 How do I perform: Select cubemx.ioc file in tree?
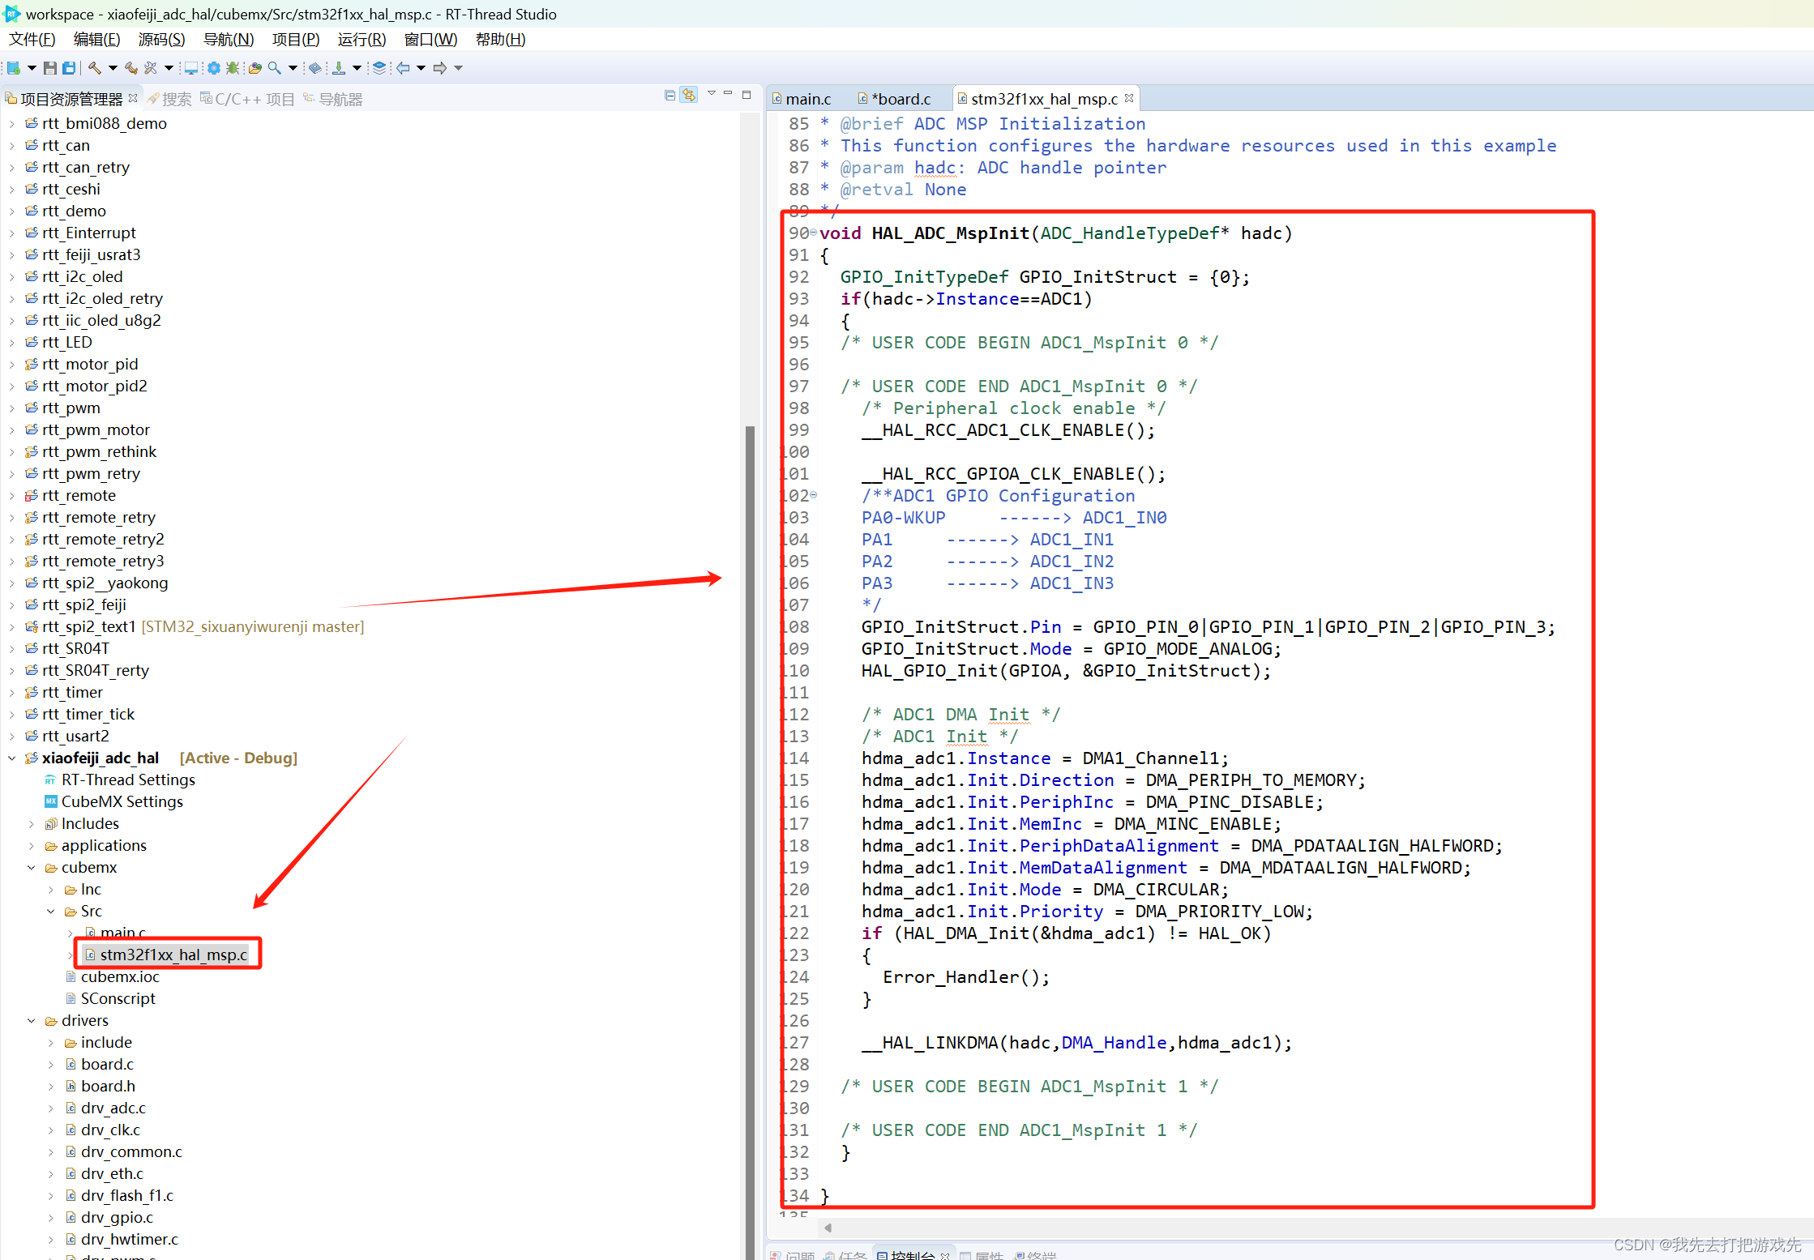click(x=113, y=976)
